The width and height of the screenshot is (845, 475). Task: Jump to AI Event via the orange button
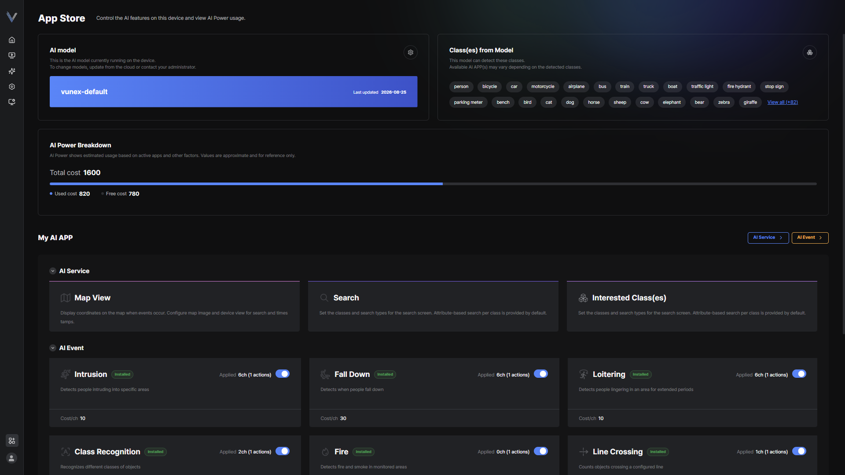810,237
